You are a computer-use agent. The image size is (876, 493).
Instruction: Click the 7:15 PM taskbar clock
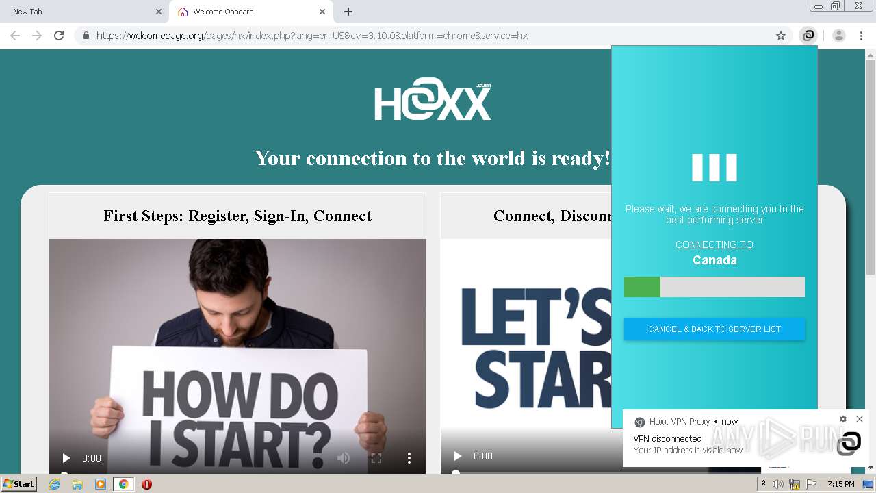(840, 484)
